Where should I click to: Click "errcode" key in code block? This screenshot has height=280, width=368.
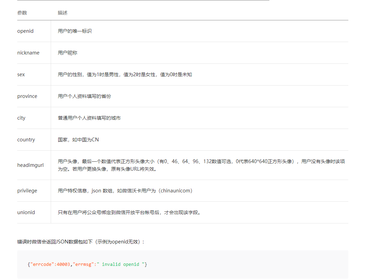click(42, 264)
